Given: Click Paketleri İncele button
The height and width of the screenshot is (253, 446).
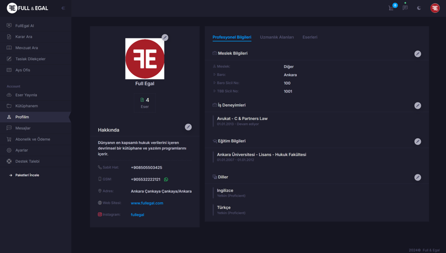Looking at the screenshot, I should click(27, 175).
